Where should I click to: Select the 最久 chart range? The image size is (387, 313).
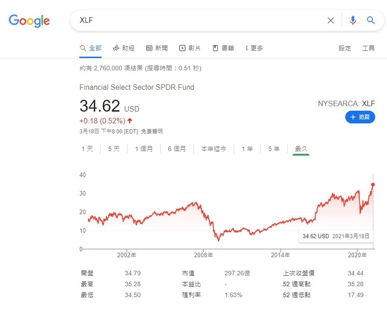[x=301, y=149]
